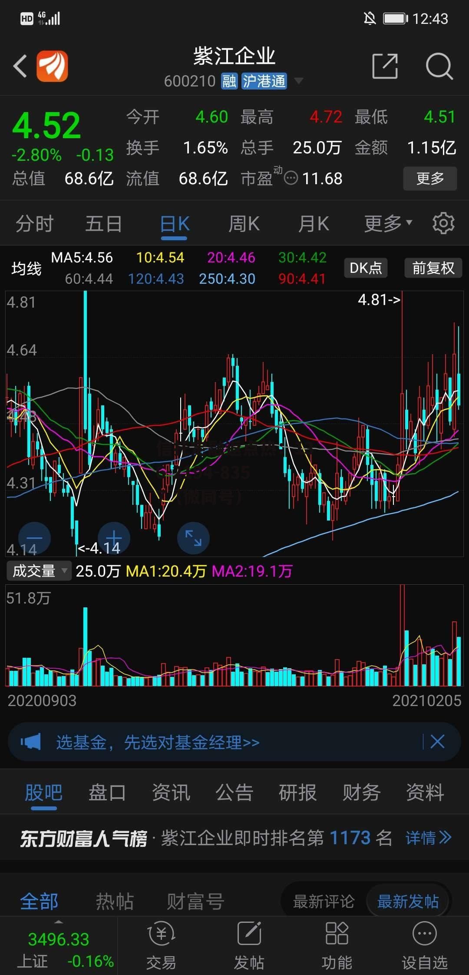Screen dimensions: 469x975
Task: Tap the 3496.33 index value
Action: click(59, 939)
